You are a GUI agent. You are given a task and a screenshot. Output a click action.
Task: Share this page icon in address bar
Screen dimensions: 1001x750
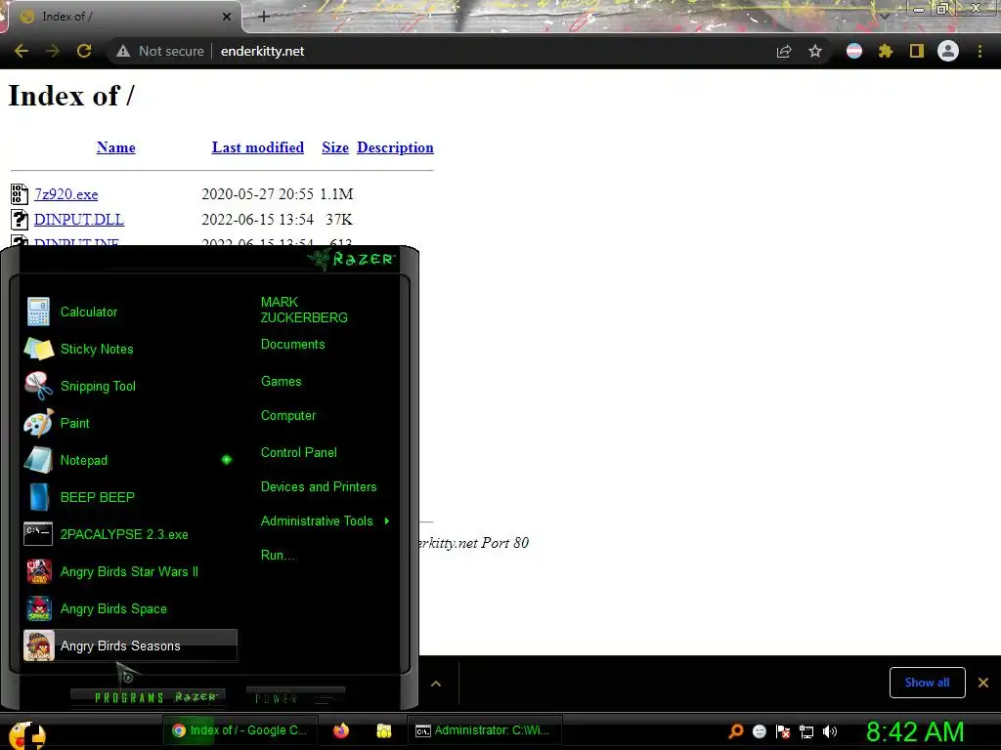pyautogui.click(x=784, y=51)
